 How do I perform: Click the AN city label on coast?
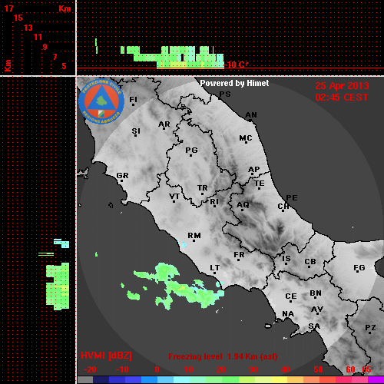coord(251,115)
